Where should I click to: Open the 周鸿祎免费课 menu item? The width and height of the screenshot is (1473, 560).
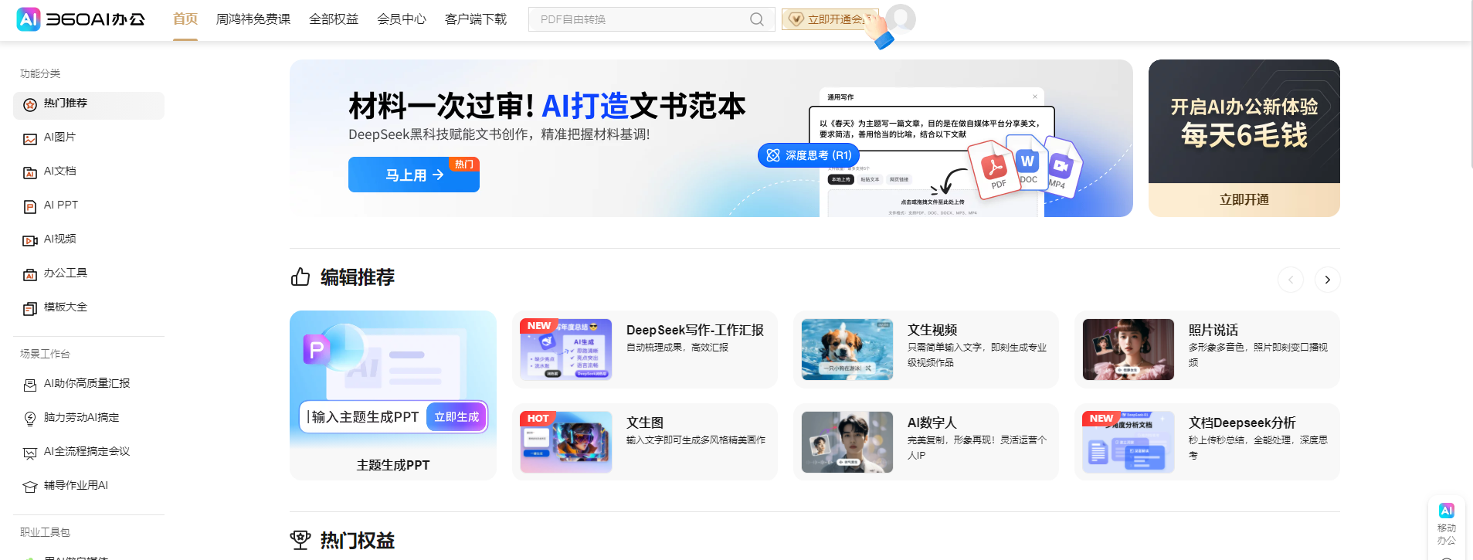point(253,19)
